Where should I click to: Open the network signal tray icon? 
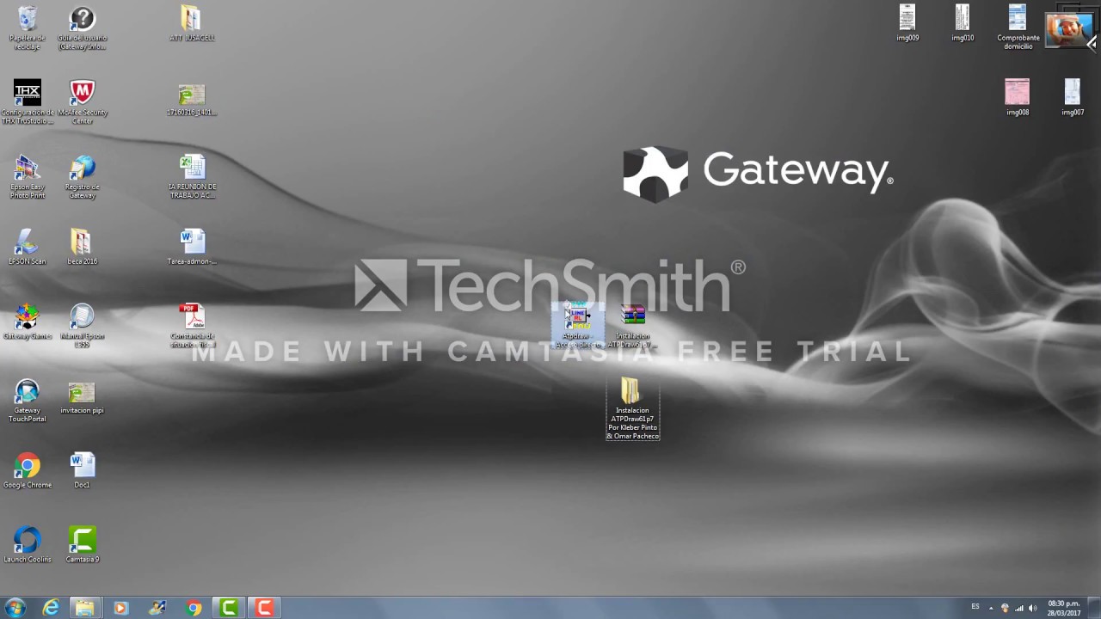1019,608
